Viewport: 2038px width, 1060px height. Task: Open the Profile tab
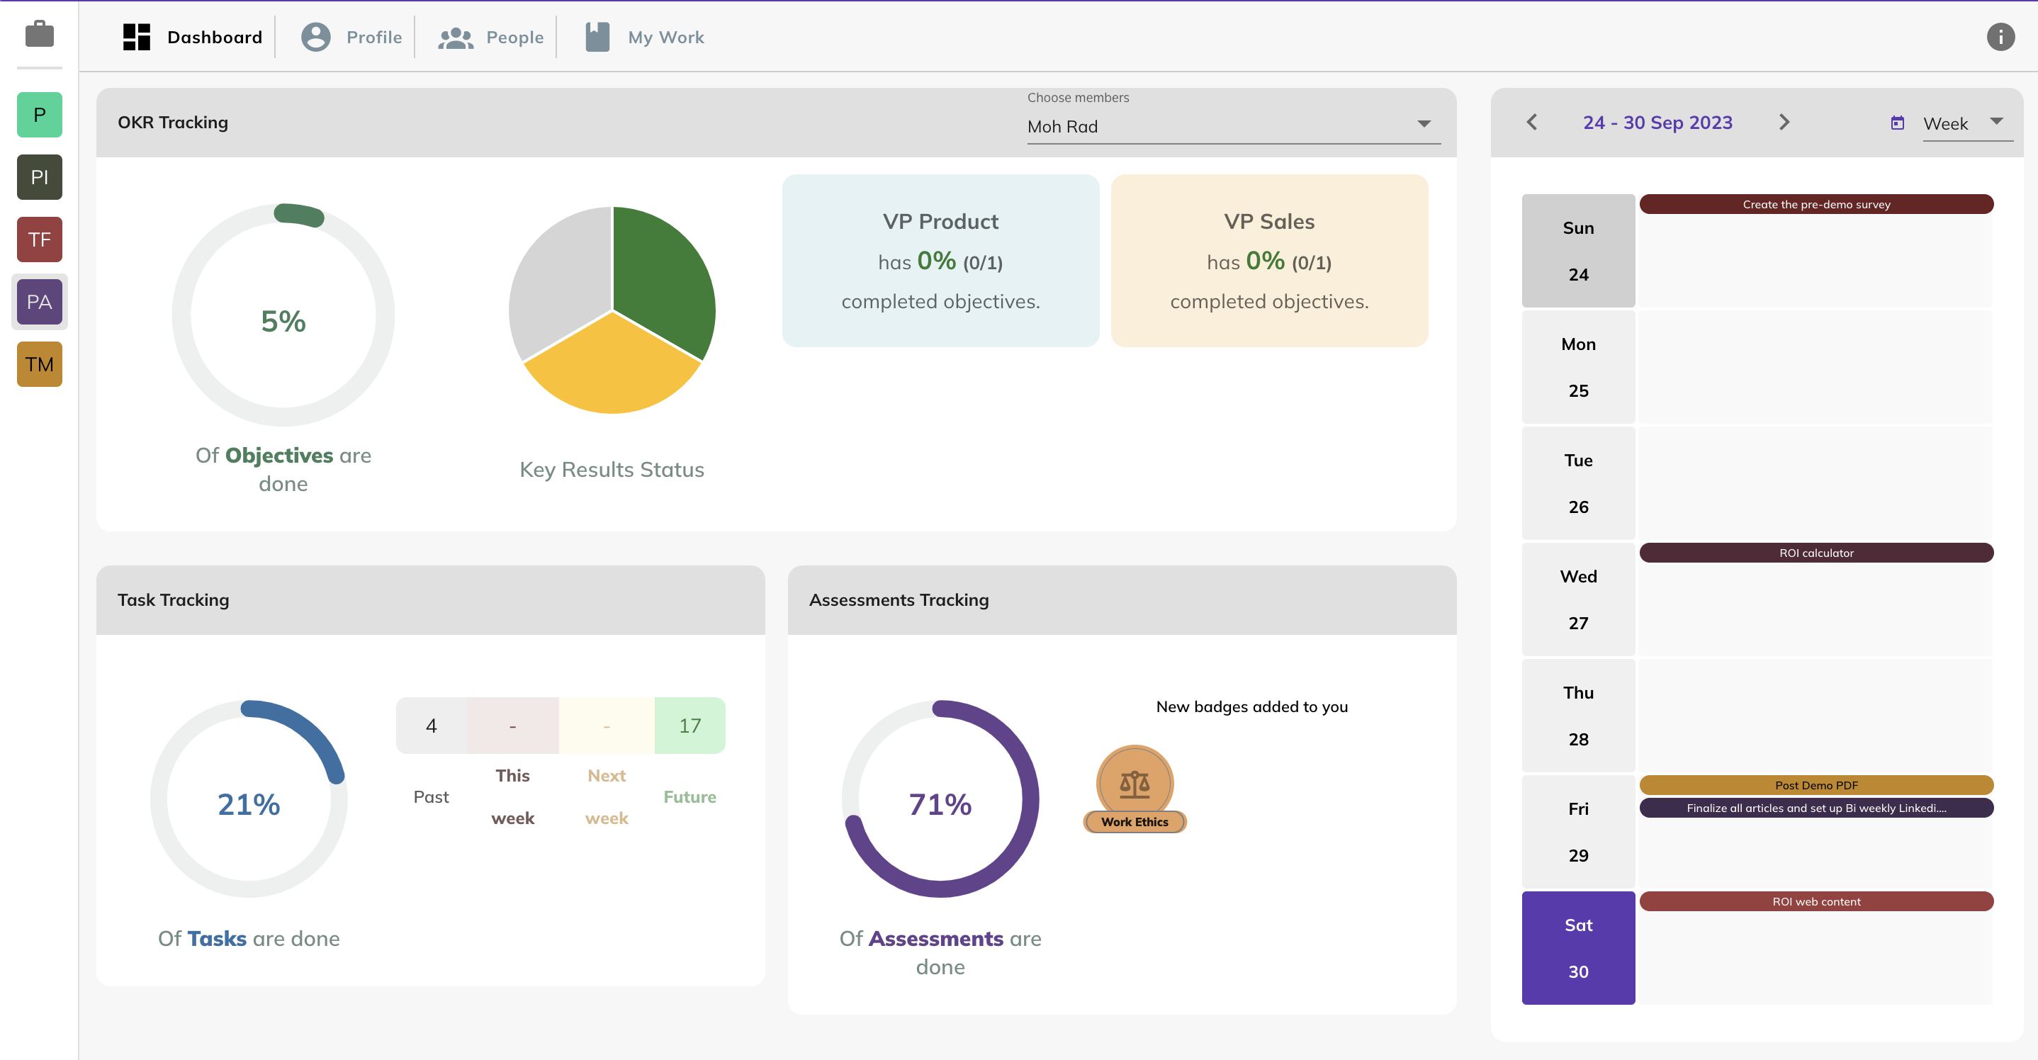(351, 37)
